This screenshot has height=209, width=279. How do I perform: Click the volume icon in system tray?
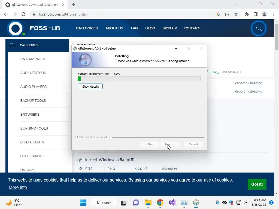(245, 202)
